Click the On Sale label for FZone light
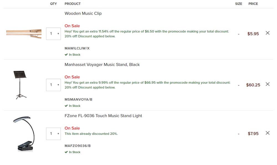The width and height of the screenshot is (277, 165). point(72,128)
